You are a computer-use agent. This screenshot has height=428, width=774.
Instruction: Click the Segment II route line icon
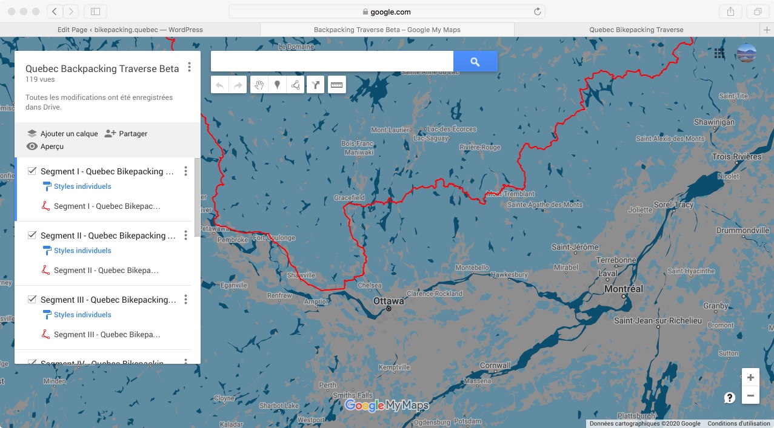(x=45, y=270)
